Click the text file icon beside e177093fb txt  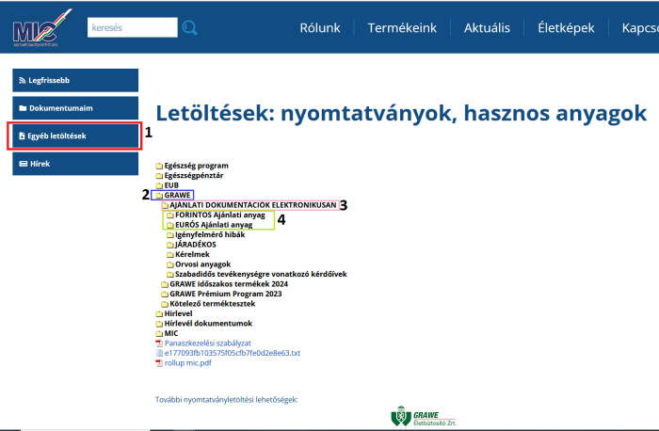[159, 353]
